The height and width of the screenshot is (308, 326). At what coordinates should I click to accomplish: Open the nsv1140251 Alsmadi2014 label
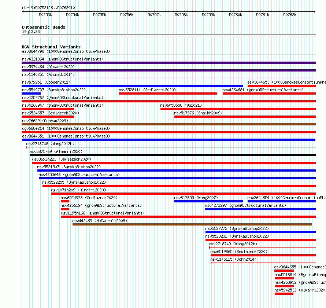[48, 74]
